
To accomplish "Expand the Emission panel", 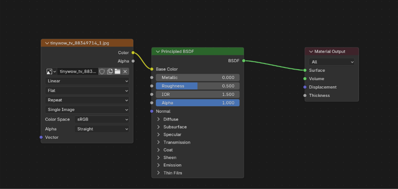I will 159,165.
